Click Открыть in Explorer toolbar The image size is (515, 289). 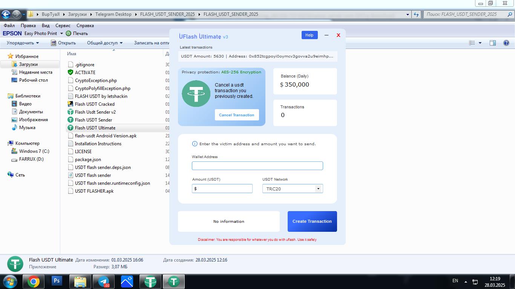coord(63,43)
